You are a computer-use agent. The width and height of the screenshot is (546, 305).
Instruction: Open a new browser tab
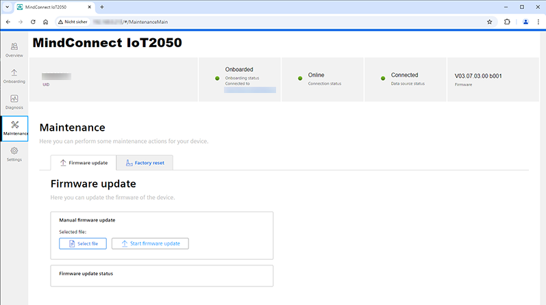[x=102, y=7]
